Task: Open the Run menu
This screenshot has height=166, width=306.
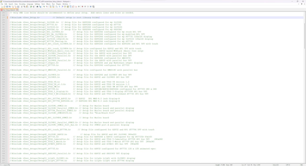Action: (x=53, y=4)
